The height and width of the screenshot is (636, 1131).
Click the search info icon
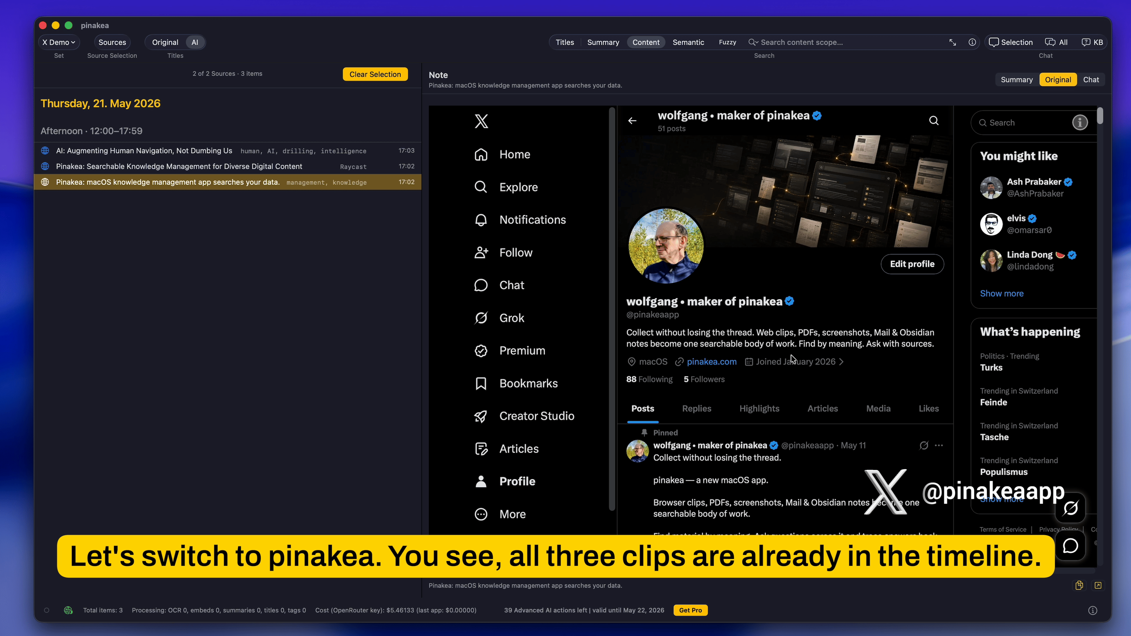(x=972, y=42)
